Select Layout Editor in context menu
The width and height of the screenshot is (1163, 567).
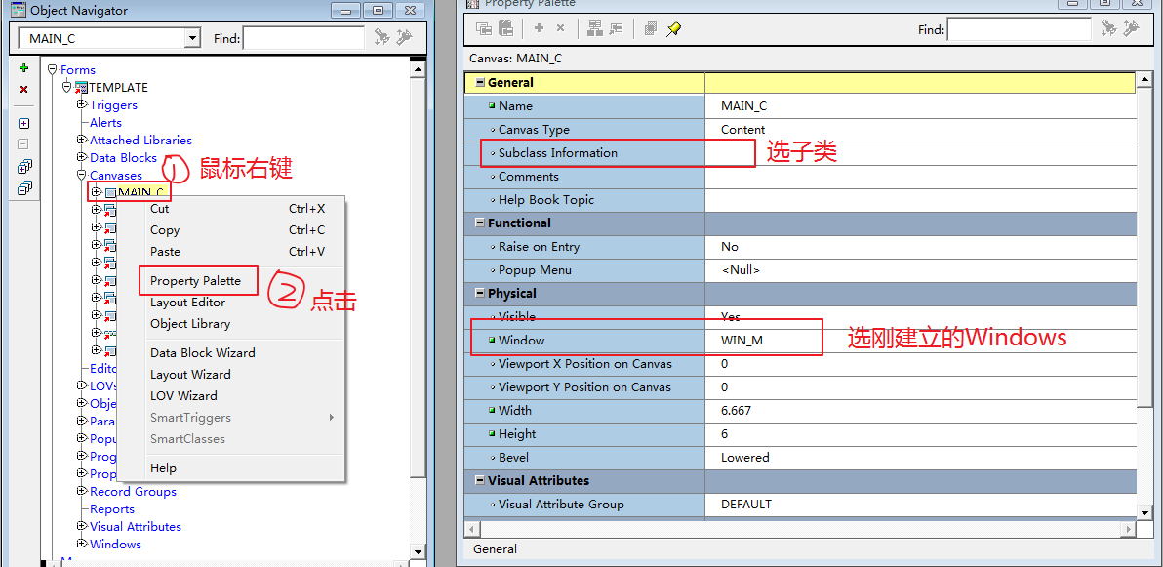[187, 303]
